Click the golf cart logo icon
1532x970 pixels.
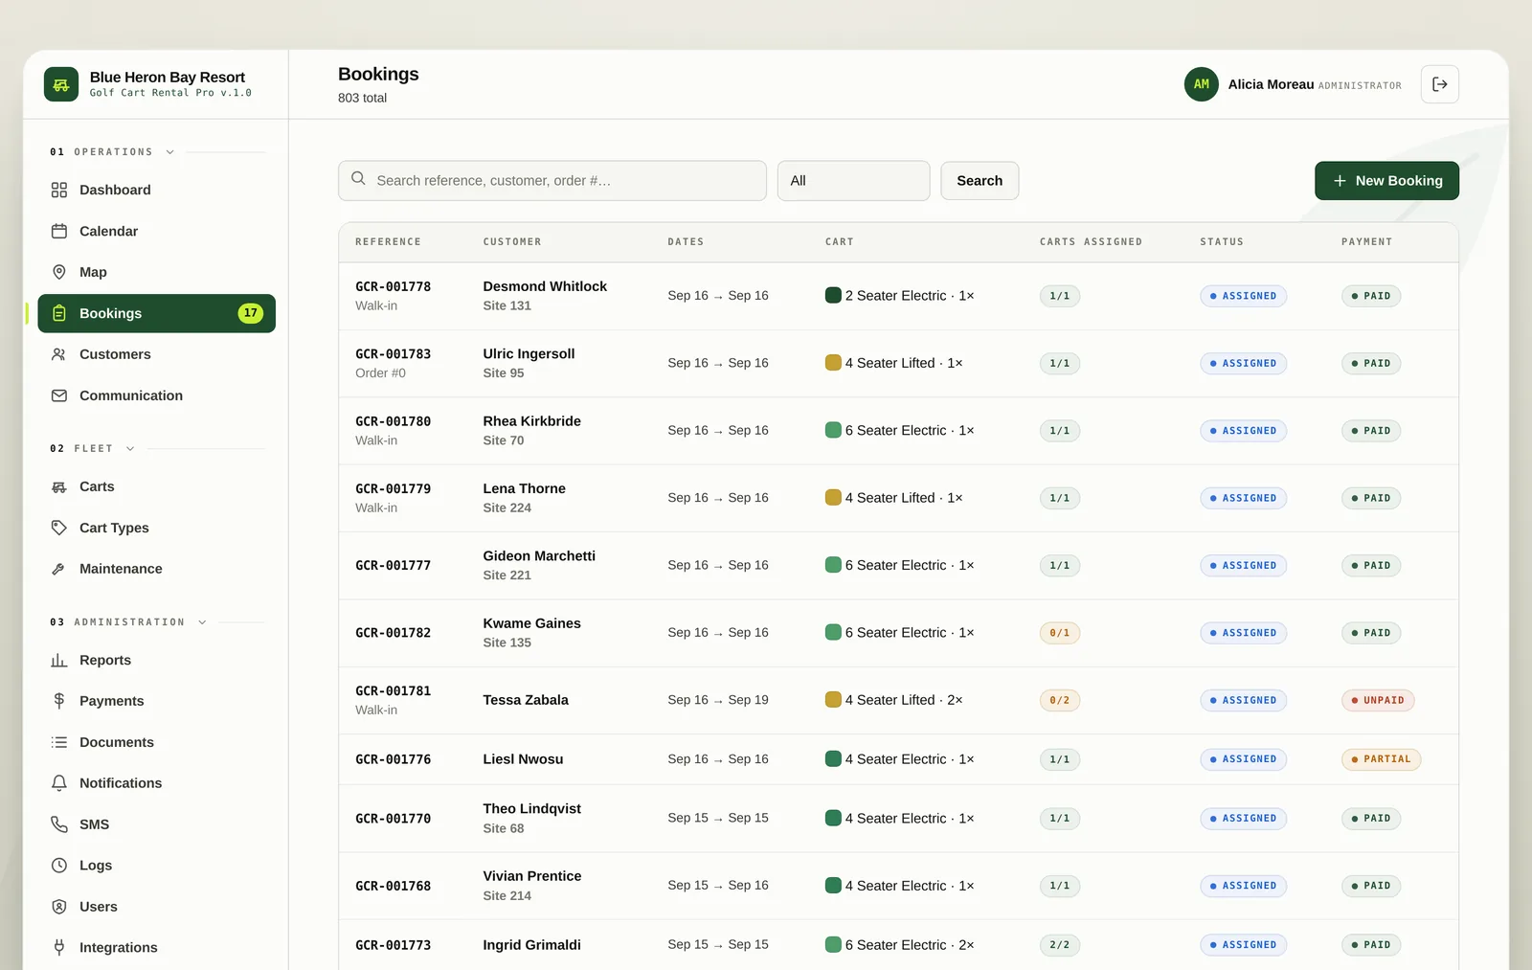[x=61, y=84]
